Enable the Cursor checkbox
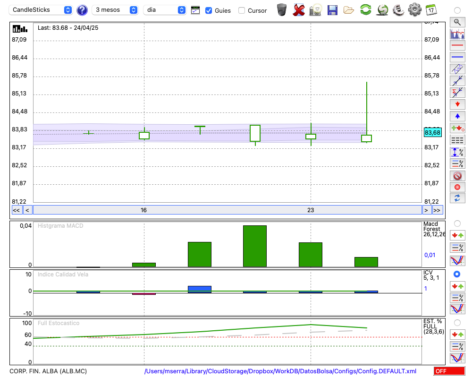Viewport: 472px width, 378px height. pyautogui.click(x=241, y=10)
